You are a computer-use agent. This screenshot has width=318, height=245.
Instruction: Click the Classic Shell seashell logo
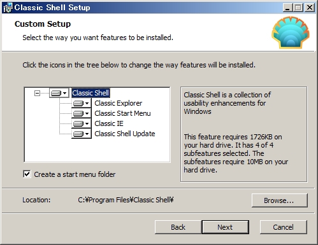tap(291, 32)
